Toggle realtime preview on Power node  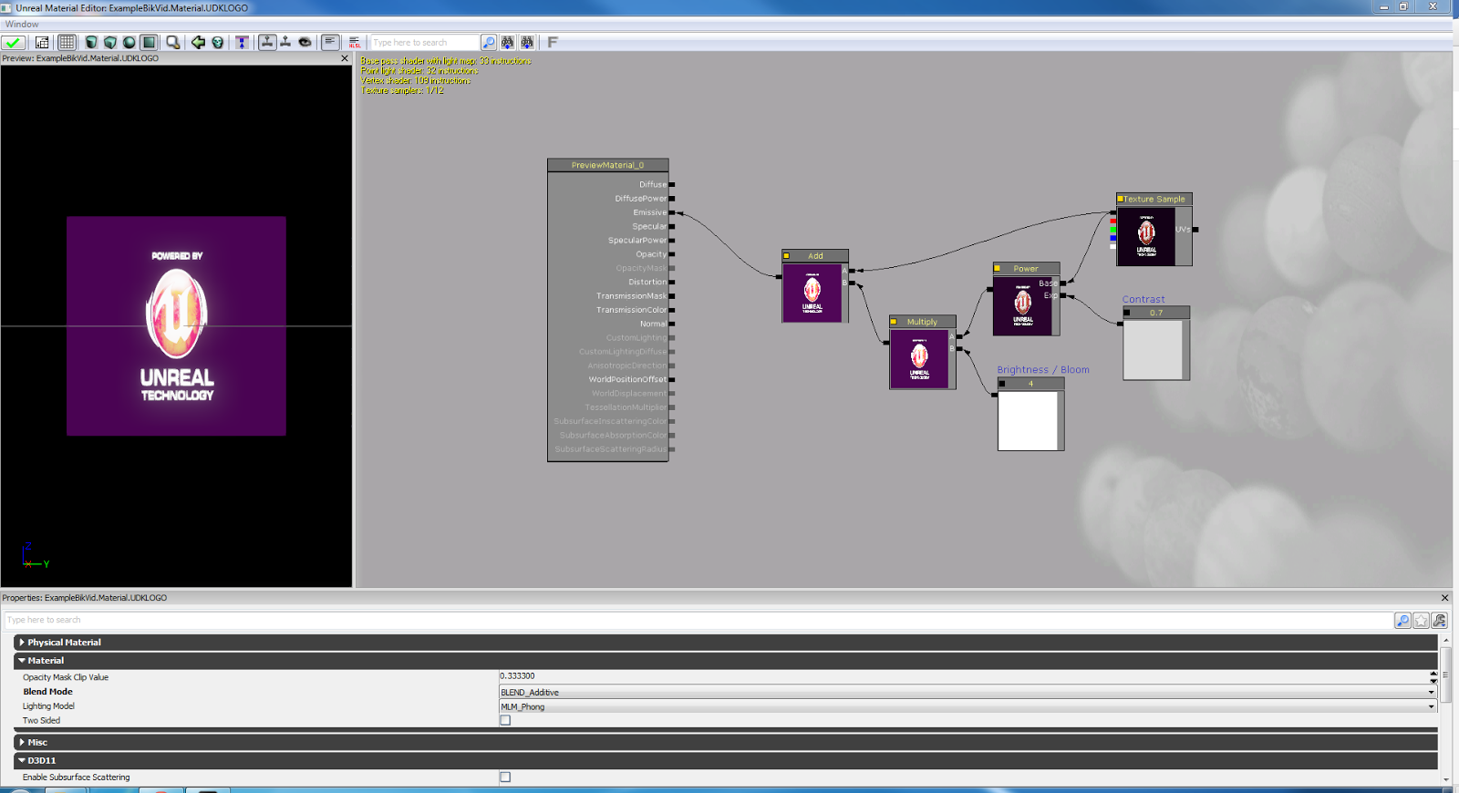997,269
